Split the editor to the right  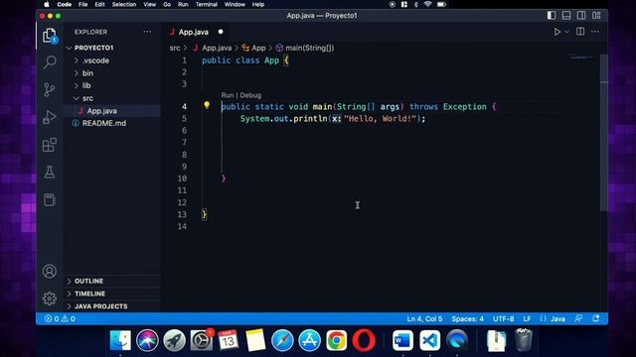tap(580, 32)
